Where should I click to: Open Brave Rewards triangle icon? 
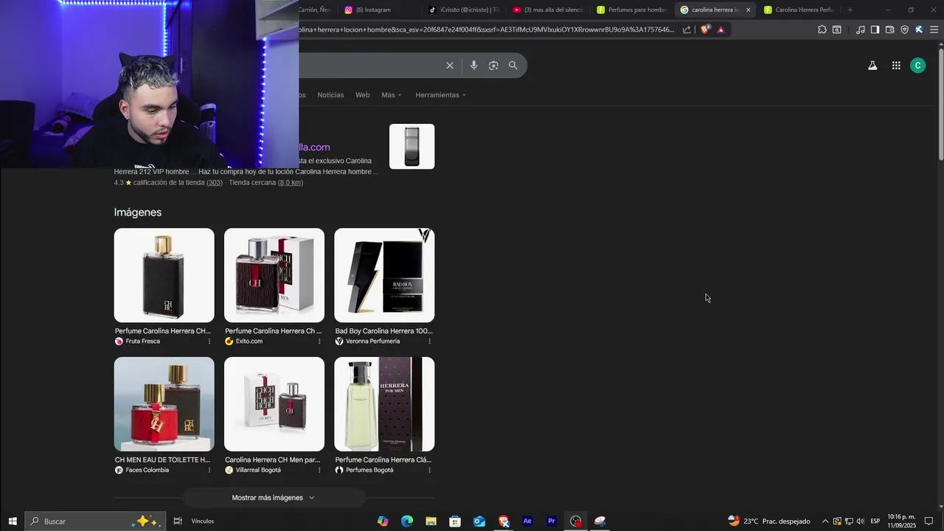pos(721,29)
